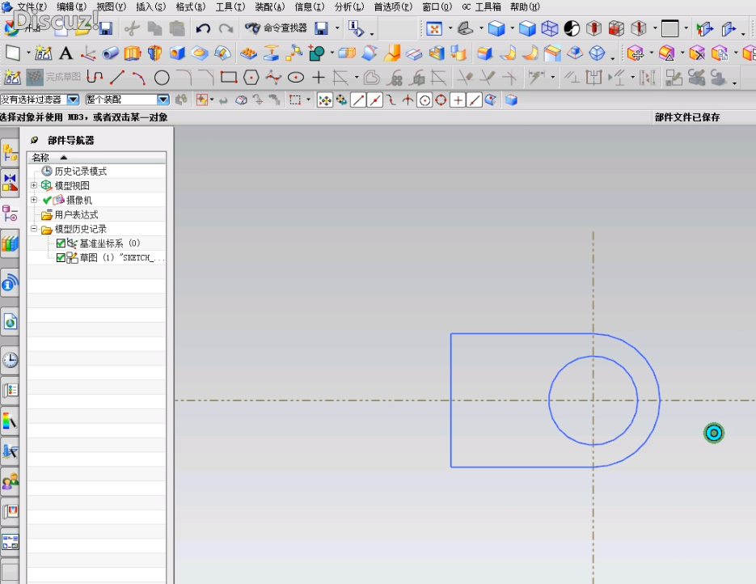Image resolution: width=756 pixels, height=584 pixels.
Task: Open the History clock sidebar icon
Action: [10, 360]
